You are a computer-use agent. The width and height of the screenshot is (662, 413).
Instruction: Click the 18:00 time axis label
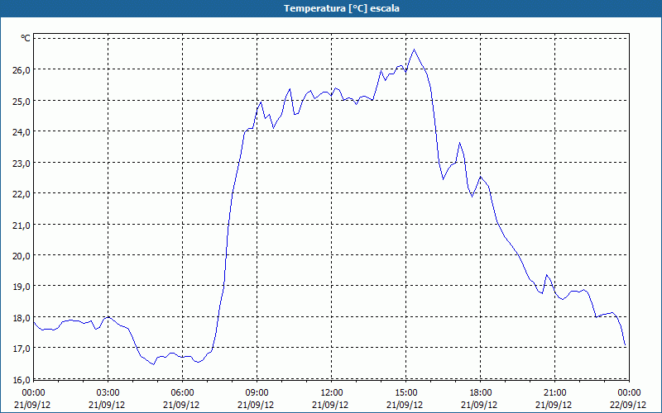pos(481,393)
